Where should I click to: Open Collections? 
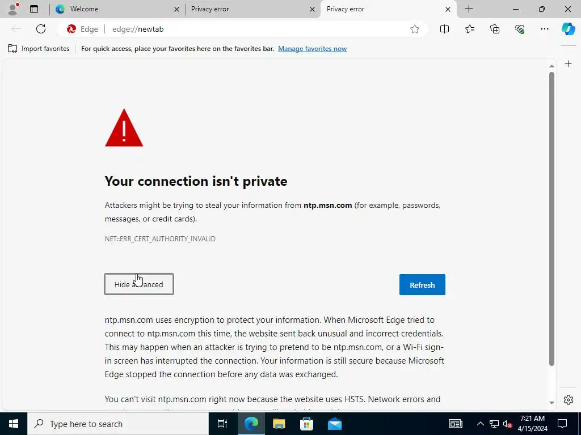coord(495,29)
